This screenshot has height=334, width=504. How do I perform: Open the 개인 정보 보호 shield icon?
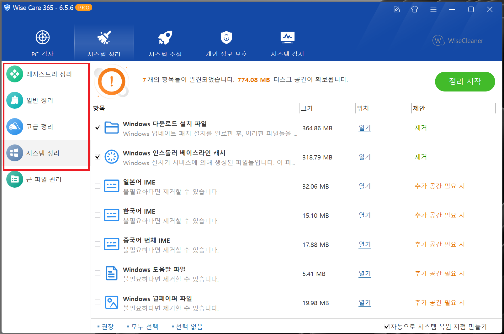(x=226, y=38)
